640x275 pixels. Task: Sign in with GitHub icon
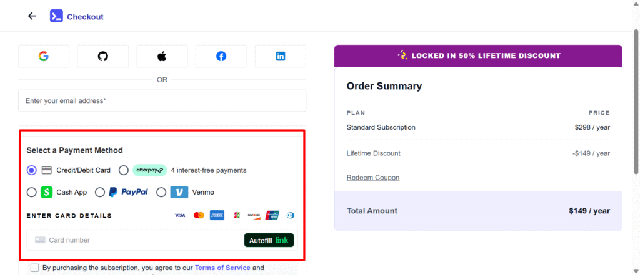[x=103, y=56]
